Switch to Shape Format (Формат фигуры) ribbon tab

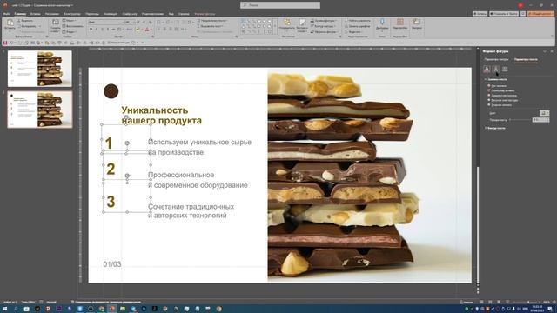coord(205,14)
